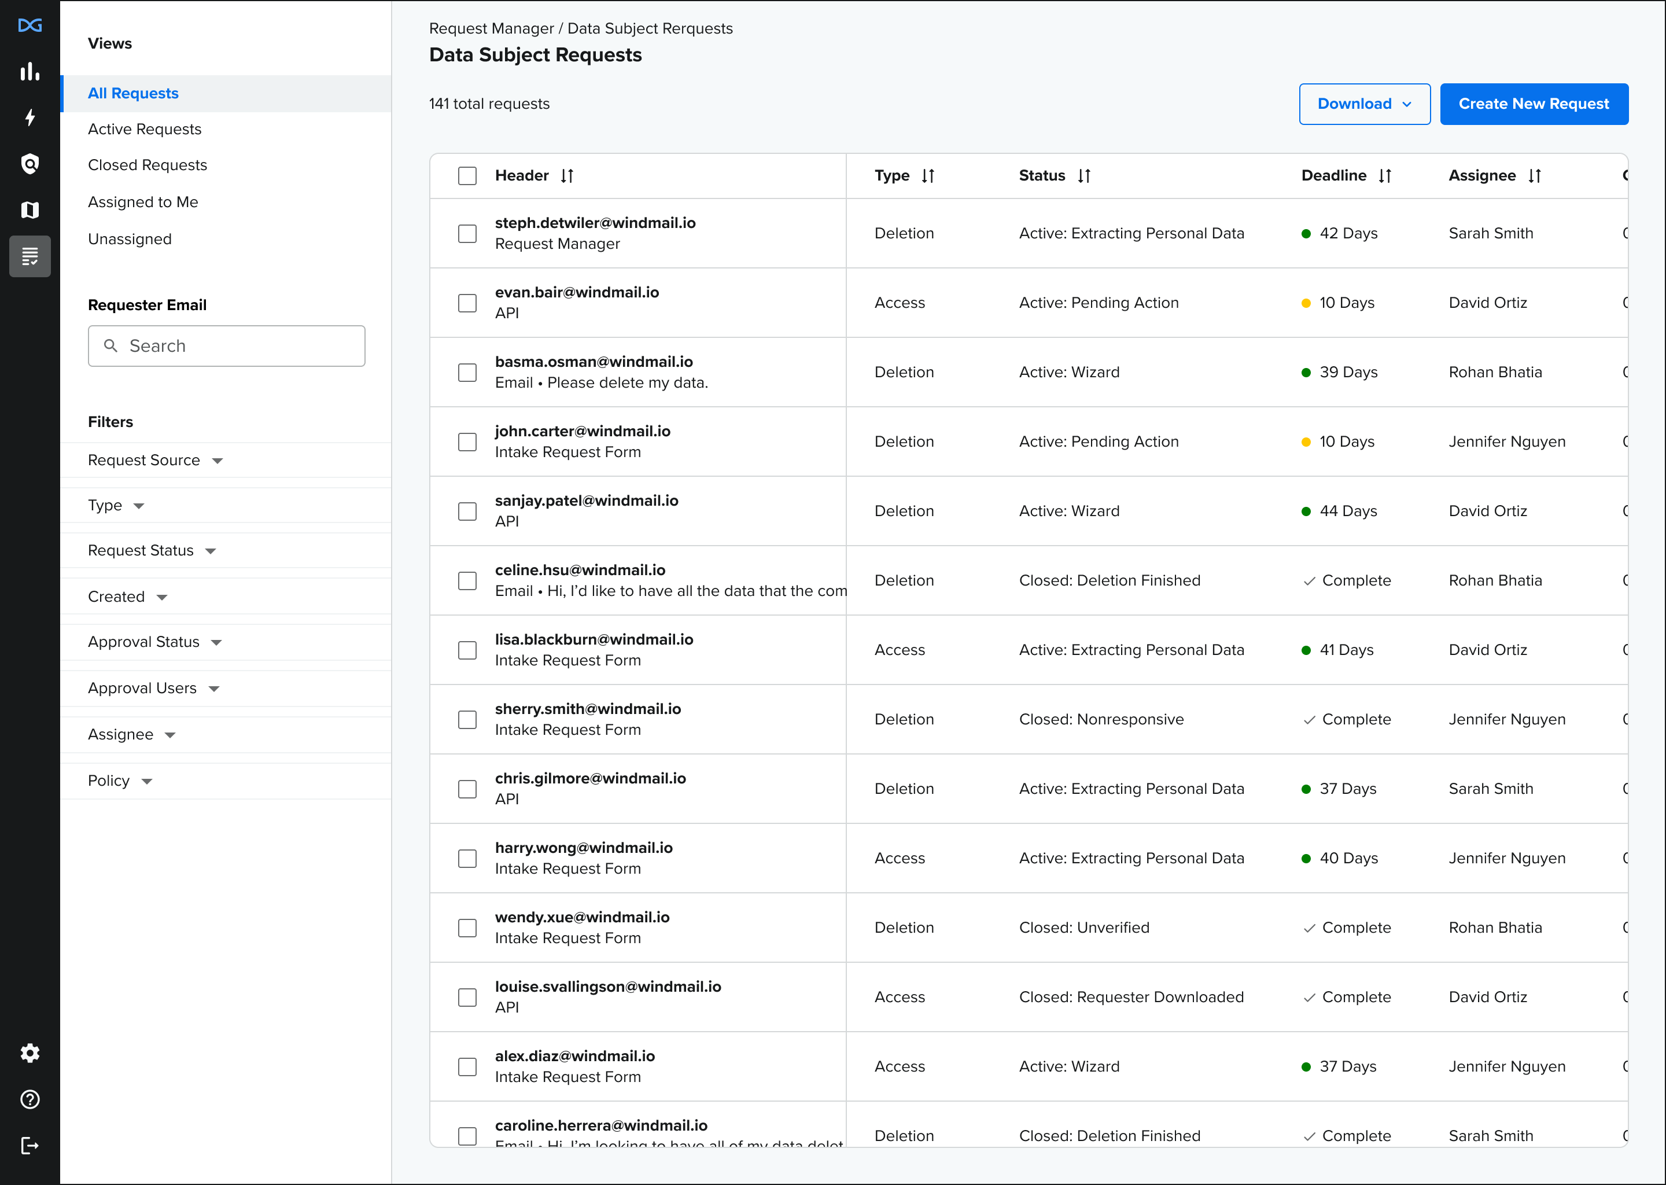
Task: Click the map icon in the sidebar
Action: click(30, 210)
